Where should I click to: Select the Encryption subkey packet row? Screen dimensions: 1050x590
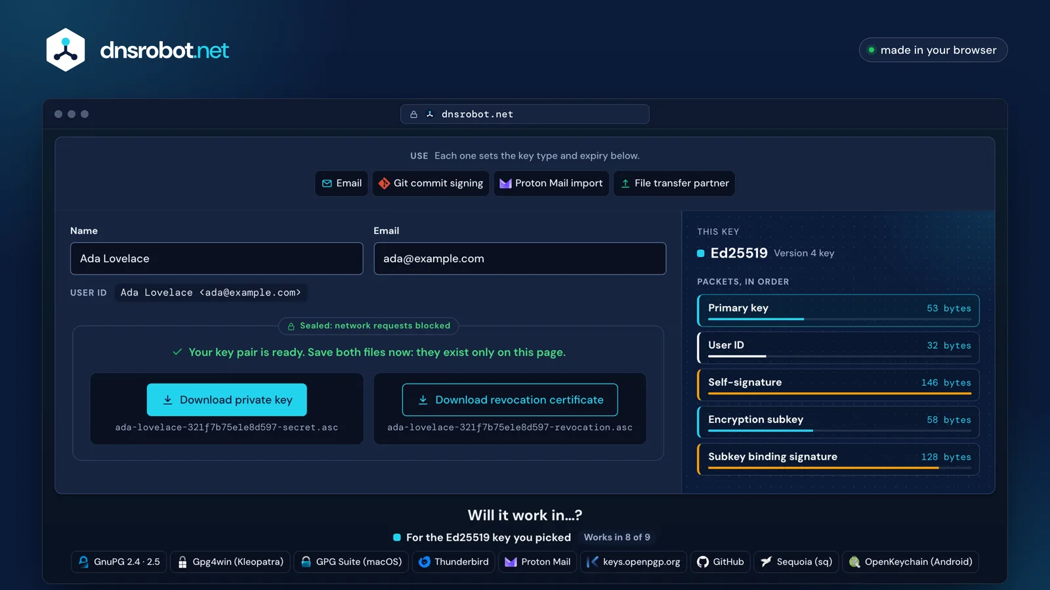[x=838, y=422]
